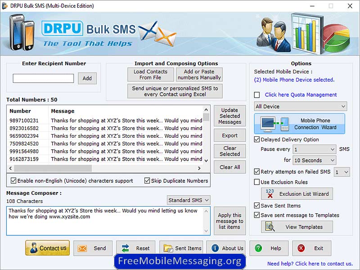Open the 10 Seconds pause duration dropdown

[314, 160]
